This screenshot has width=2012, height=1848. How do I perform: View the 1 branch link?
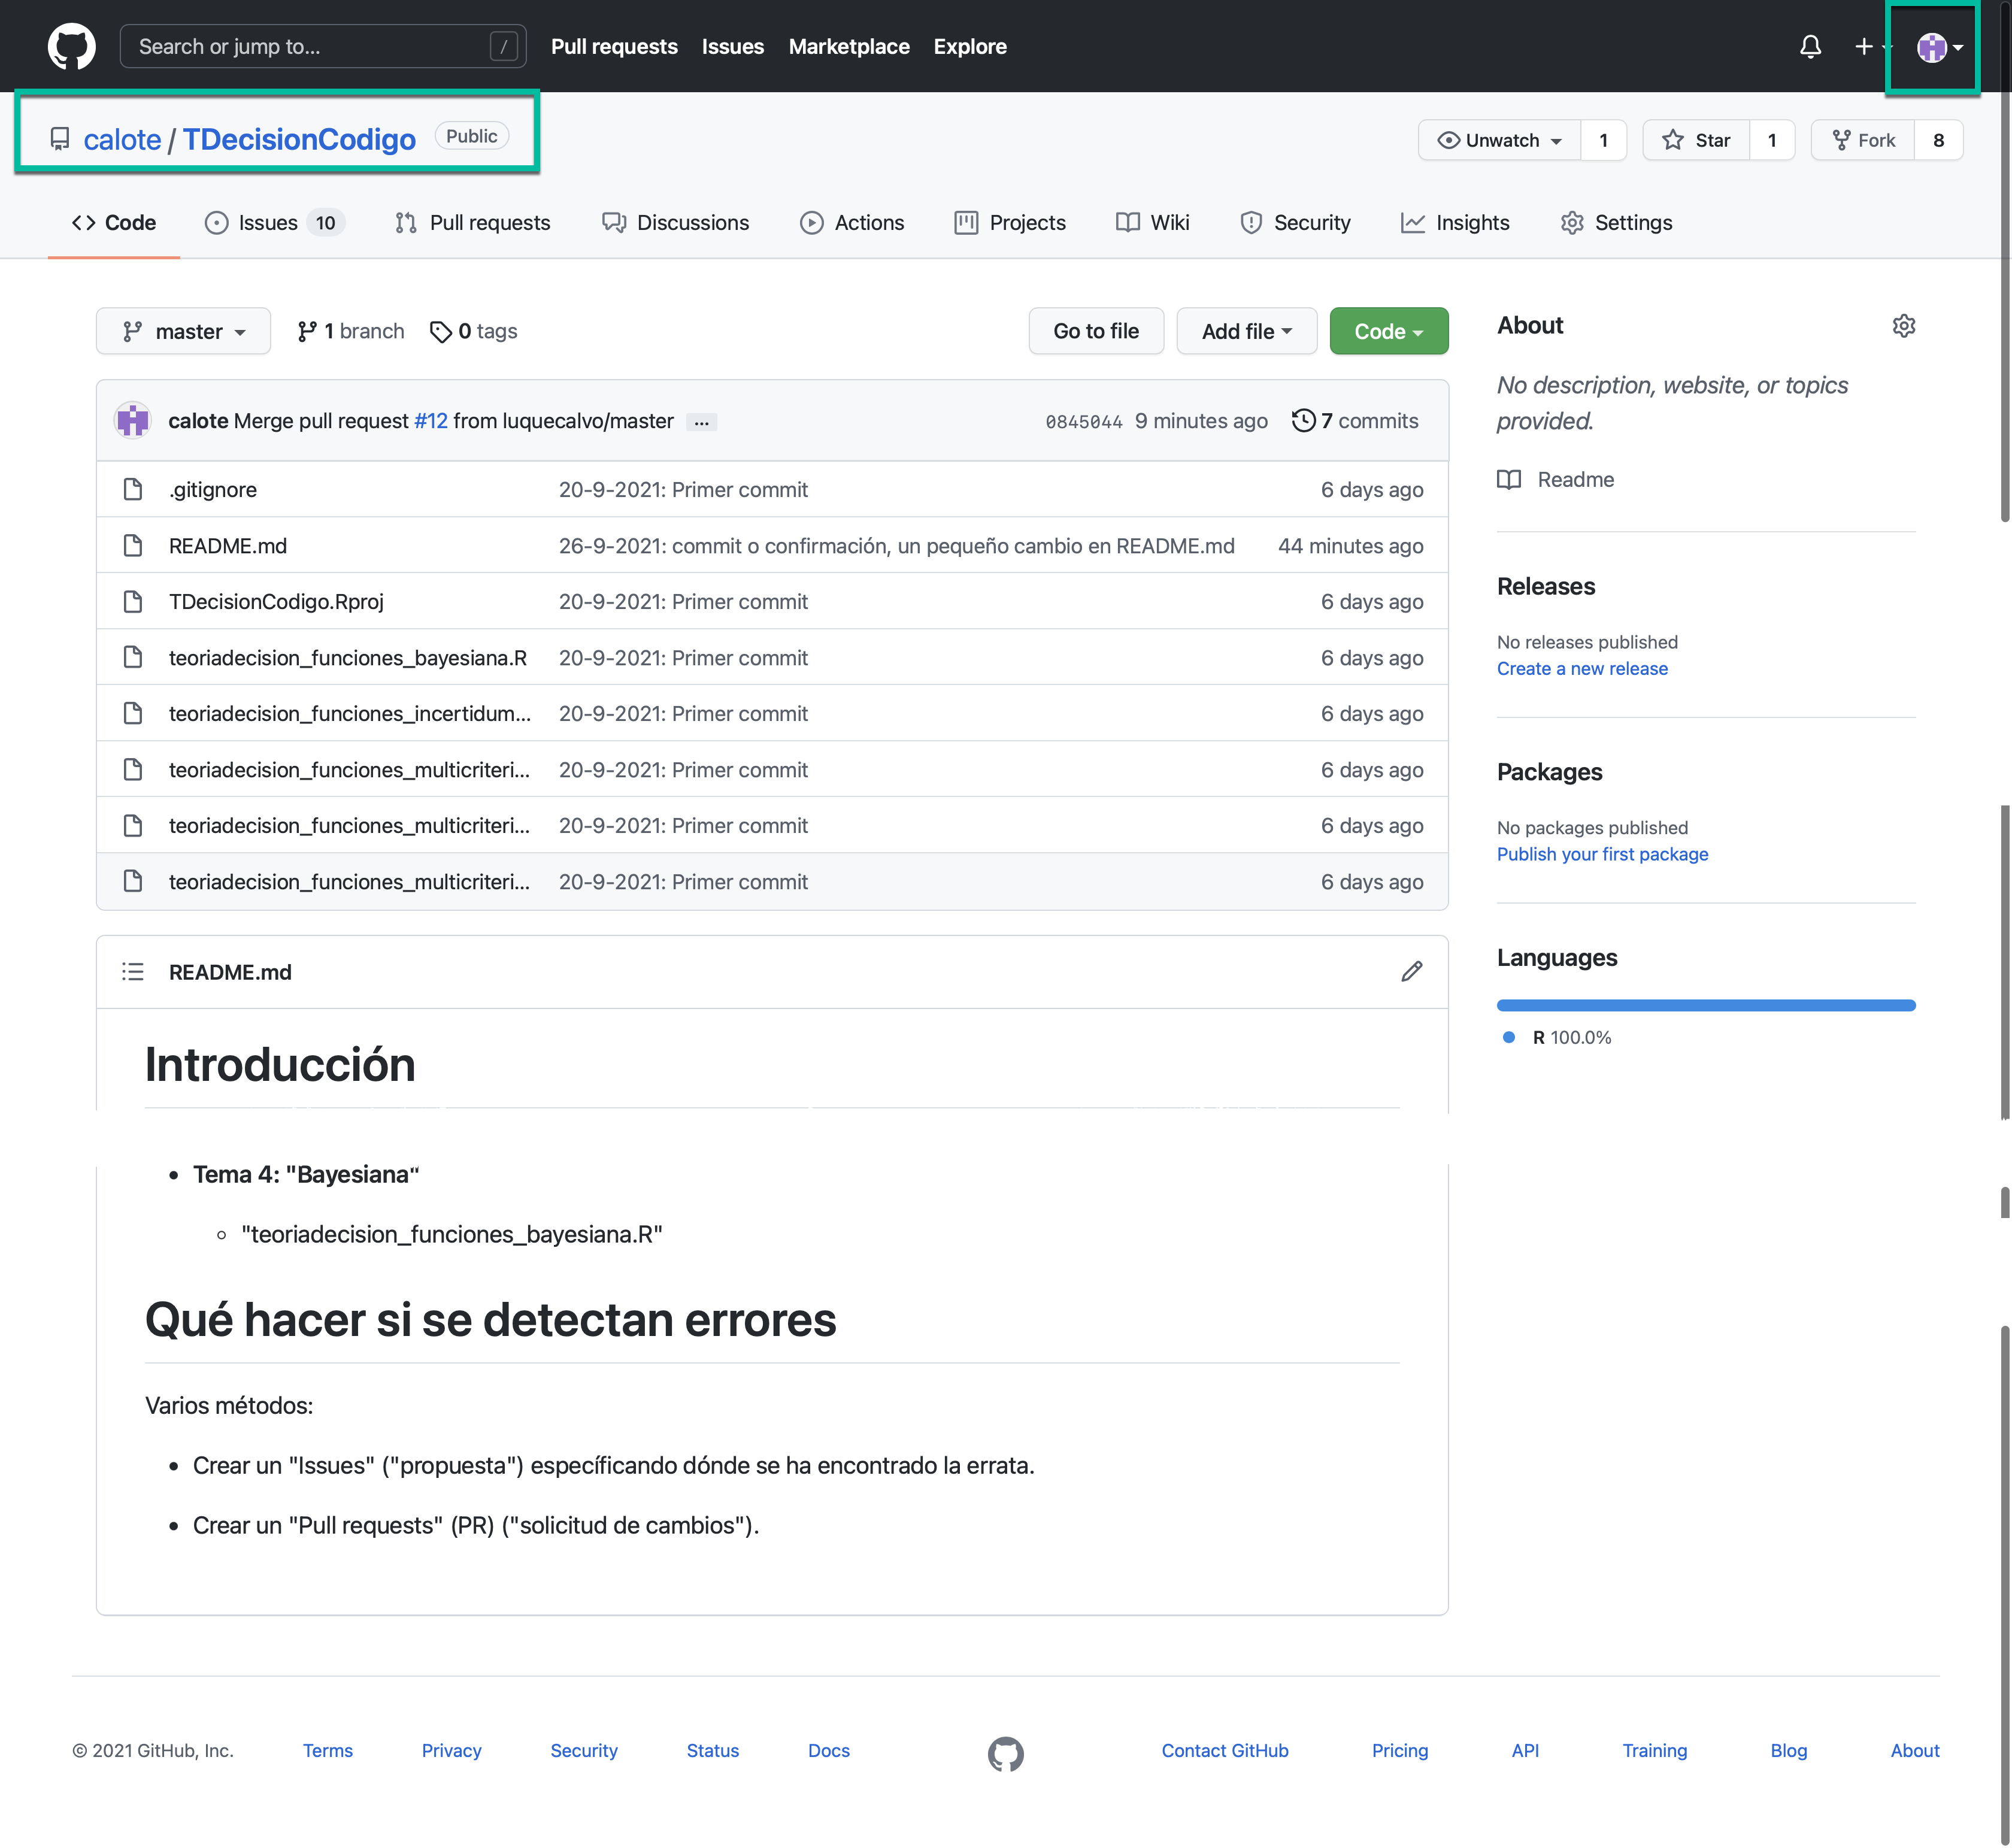pos(351,331)
